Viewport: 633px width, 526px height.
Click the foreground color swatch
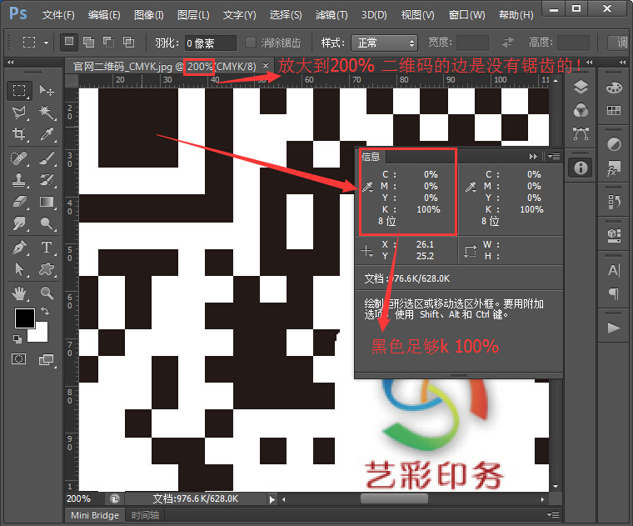coord(24,318)
